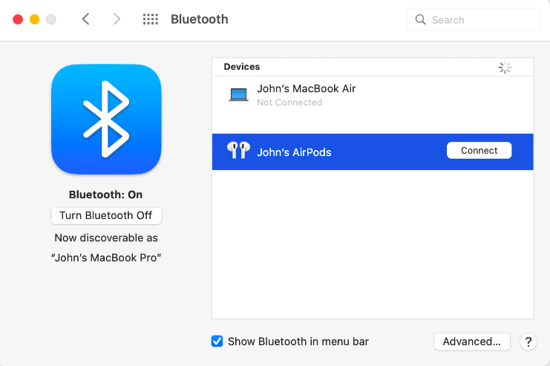
Task: Go back with the left chevron
Action: click(x=86, y=19)
